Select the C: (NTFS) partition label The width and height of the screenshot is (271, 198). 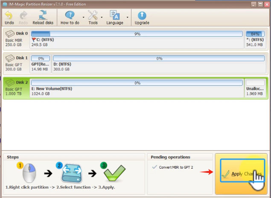(45, 40)
